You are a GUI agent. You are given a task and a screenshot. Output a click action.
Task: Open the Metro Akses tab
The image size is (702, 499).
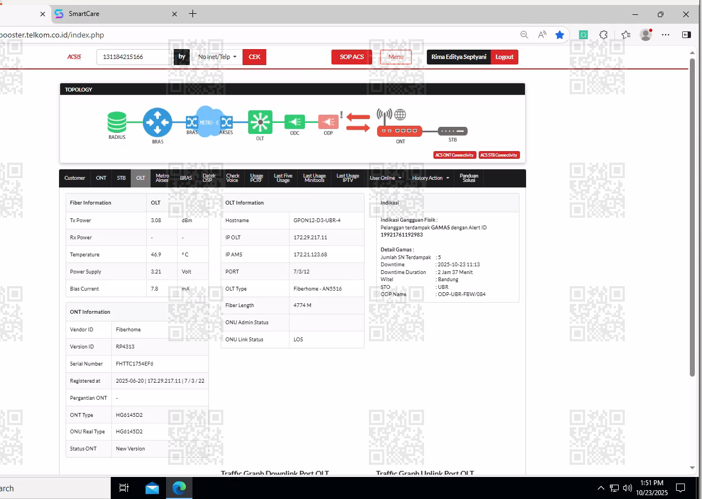(x=162, y=178)
